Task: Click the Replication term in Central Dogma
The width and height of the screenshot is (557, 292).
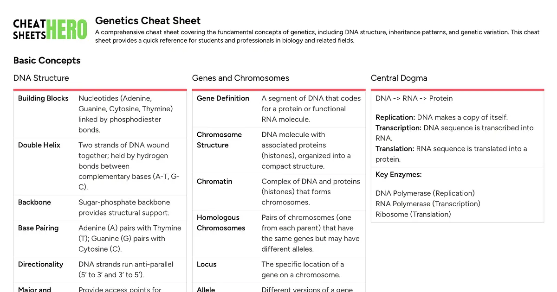Action: (x=395, y=117)
